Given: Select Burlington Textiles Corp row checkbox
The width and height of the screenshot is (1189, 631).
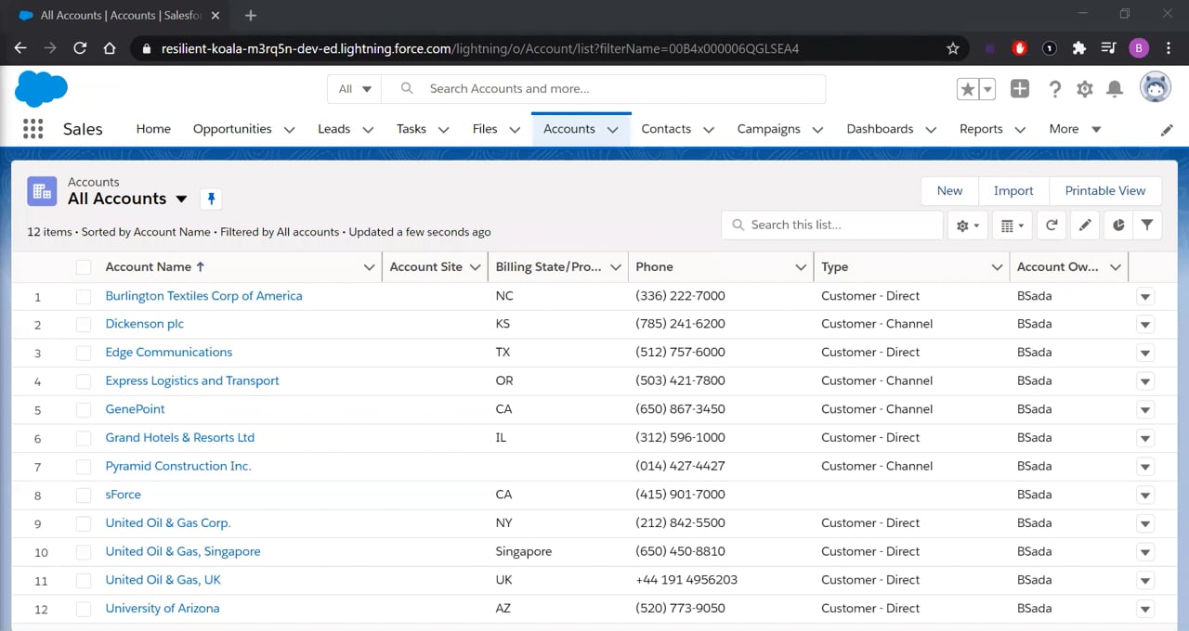Looking at the screenshot, I should click(84, 297).
